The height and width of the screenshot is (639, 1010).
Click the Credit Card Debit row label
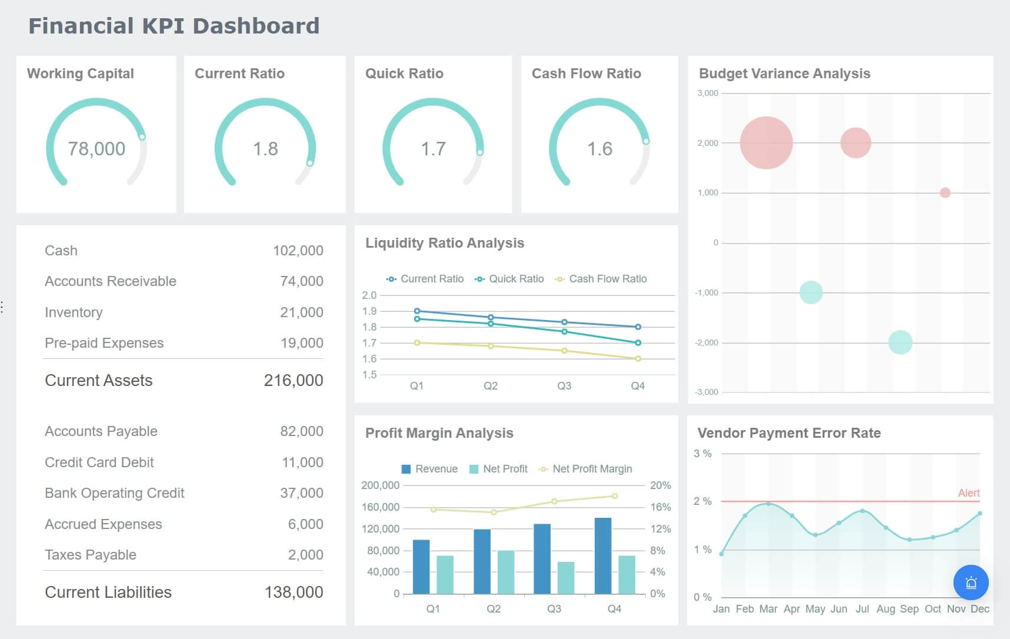(99, 462)
